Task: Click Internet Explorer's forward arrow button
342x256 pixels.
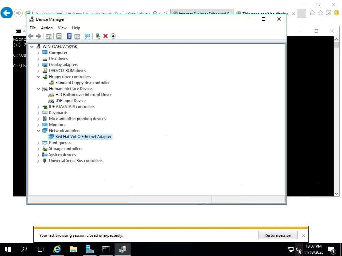Action: (18, 13)
